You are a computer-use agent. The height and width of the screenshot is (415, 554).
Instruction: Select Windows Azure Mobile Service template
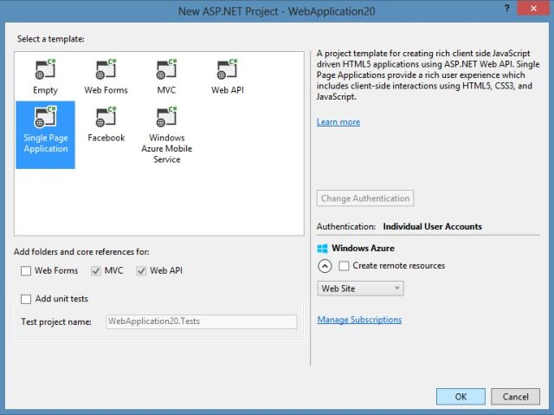pyautogui.click(x=166, y=134)
